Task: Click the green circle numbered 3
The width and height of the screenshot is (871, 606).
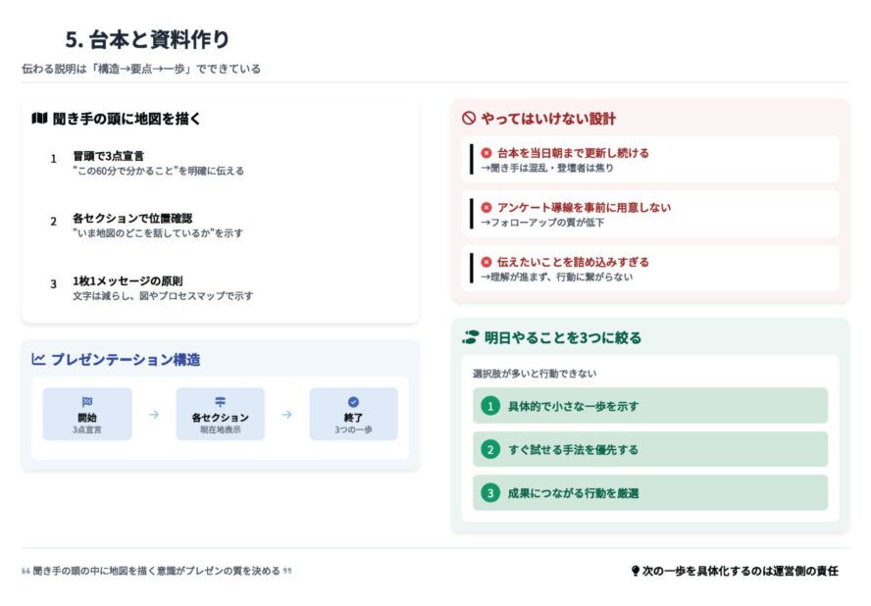Action: tap(489, 493)
